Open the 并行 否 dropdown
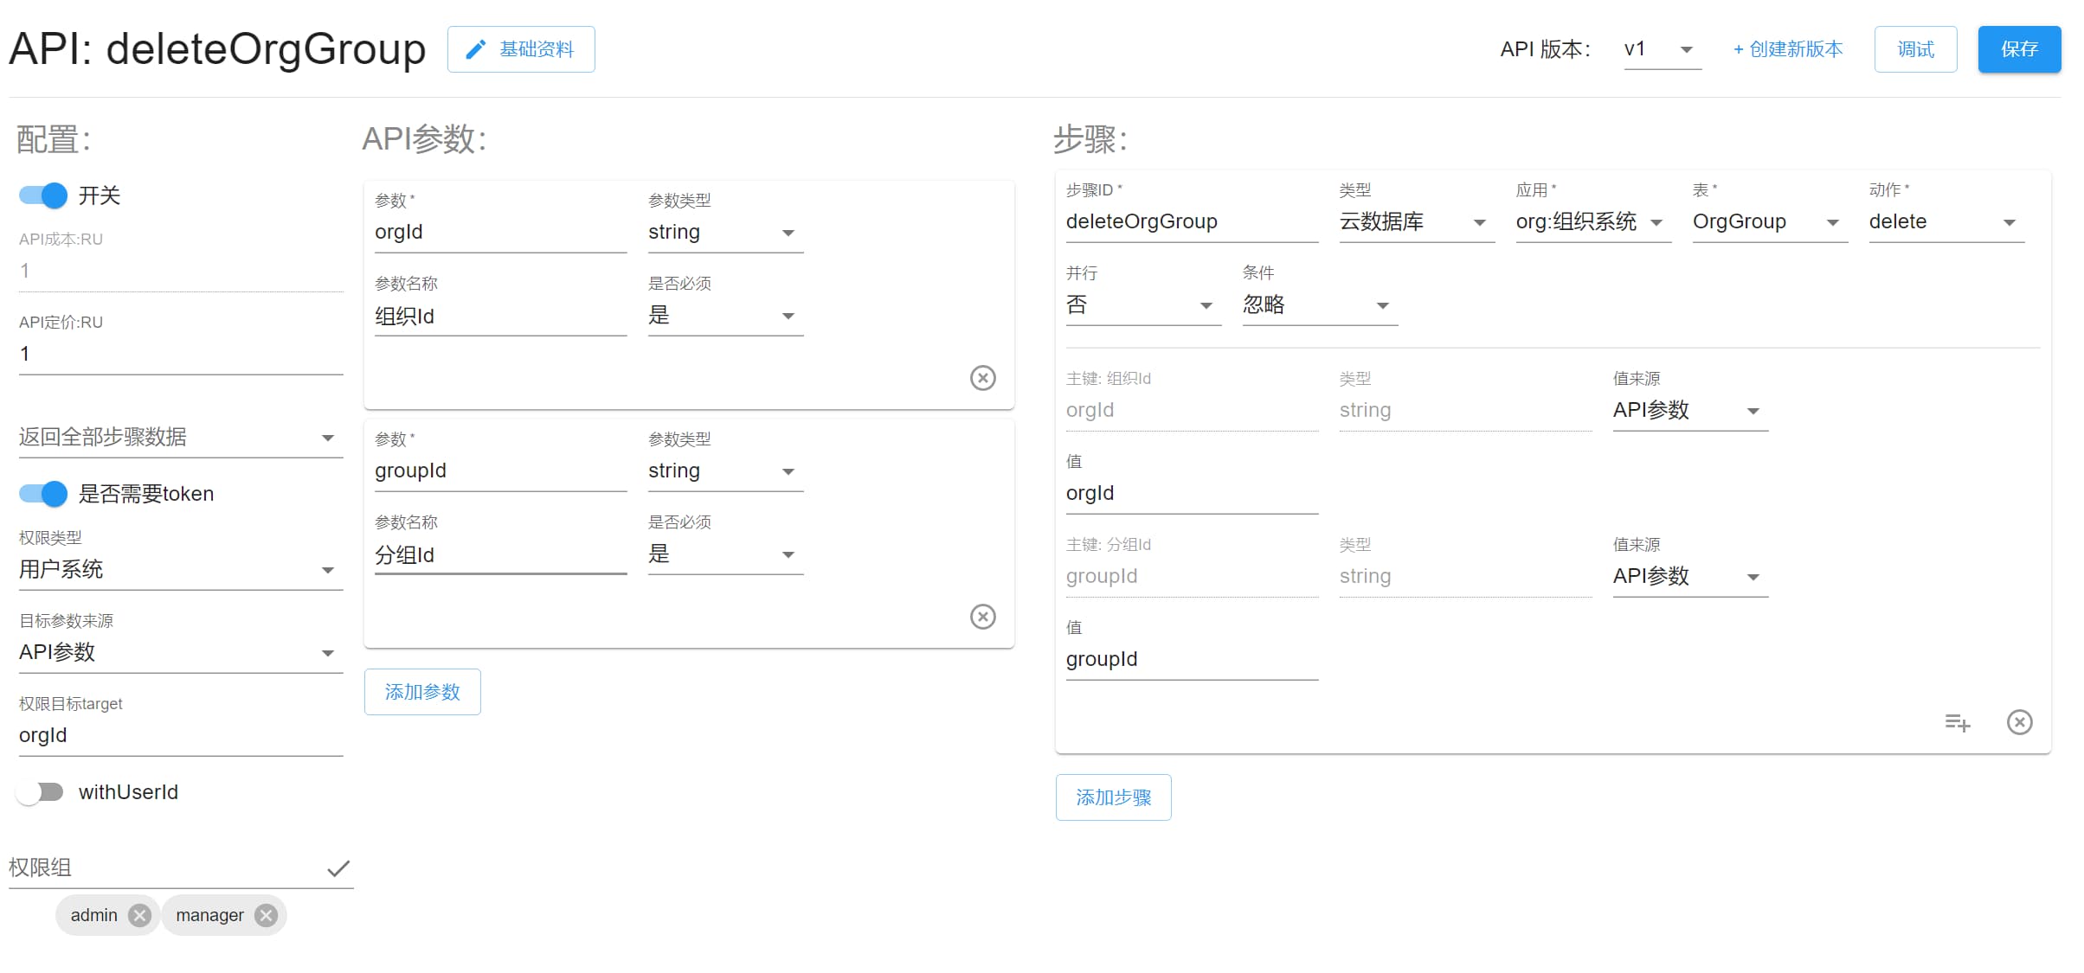Screen dimensions: 2084x973 1143,304
